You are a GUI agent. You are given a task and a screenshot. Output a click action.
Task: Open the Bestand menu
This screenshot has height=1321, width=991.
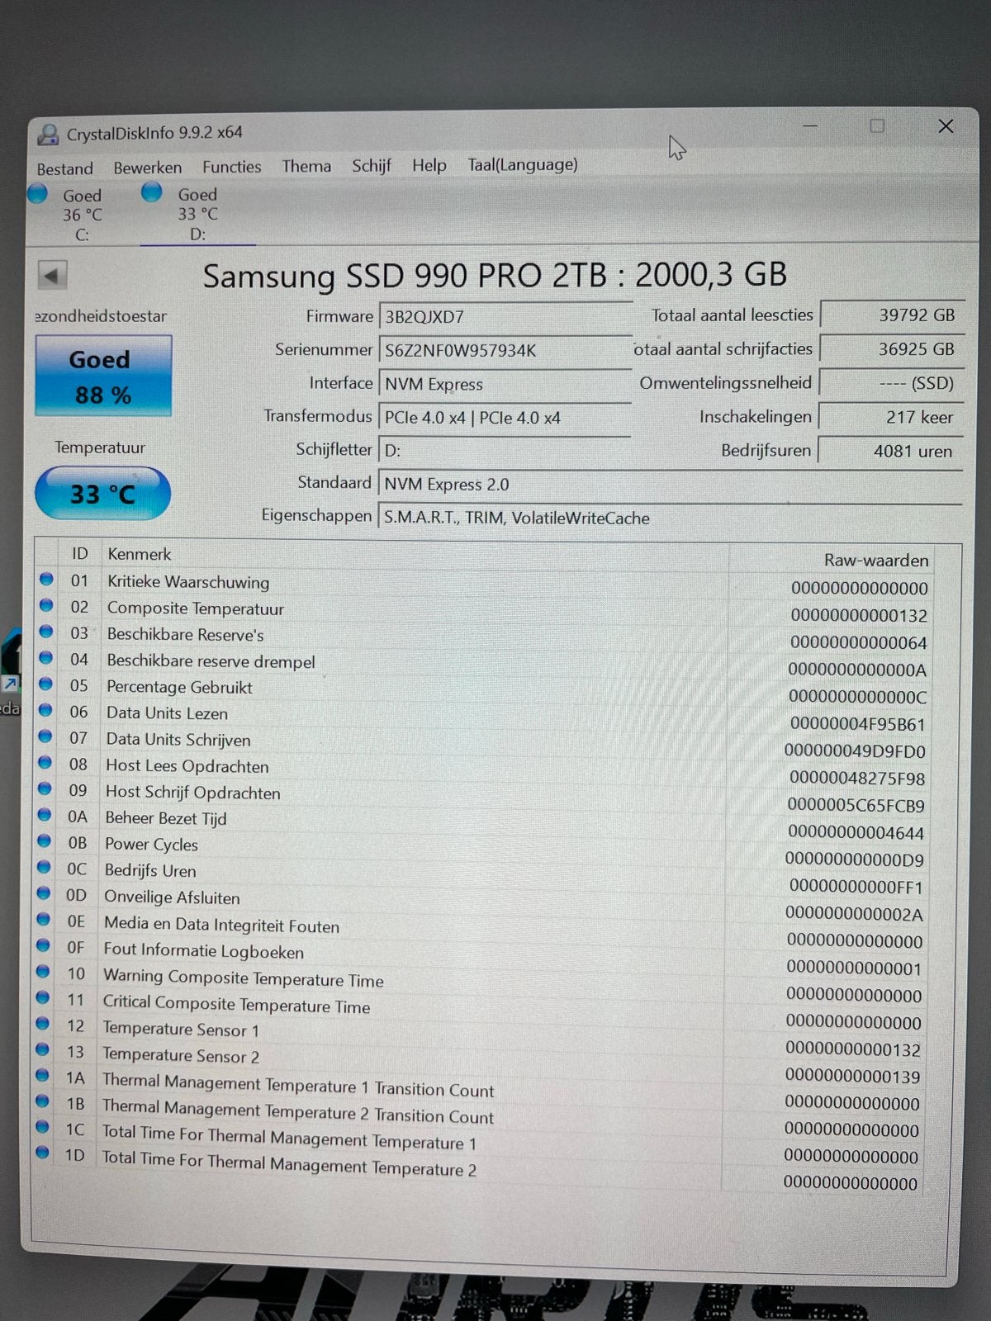click(x=64, y=168)
